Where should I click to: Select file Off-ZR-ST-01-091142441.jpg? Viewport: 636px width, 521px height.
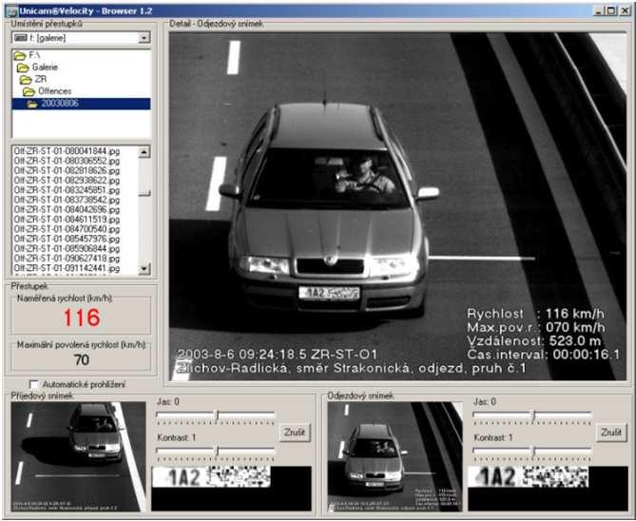click(67, 268)
